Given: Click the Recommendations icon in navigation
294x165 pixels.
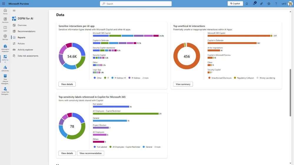Looking at the screenshot, I should 14,31.
